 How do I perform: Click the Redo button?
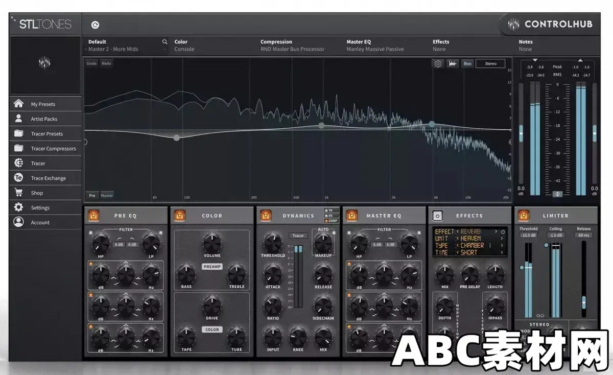click(106, 63)
